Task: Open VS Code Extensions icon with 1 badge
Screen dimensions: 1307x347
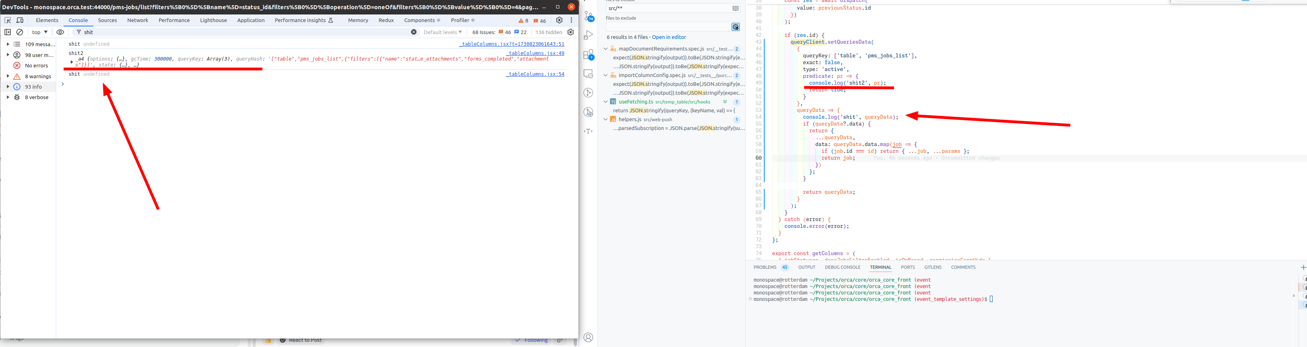Action: point(589,55)
